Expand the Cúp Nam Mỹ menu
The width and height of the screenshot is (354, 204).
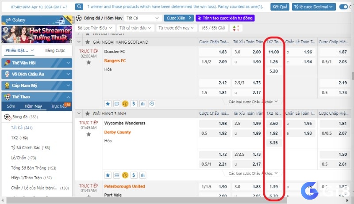pyautogui.click(x=37, y=86)
